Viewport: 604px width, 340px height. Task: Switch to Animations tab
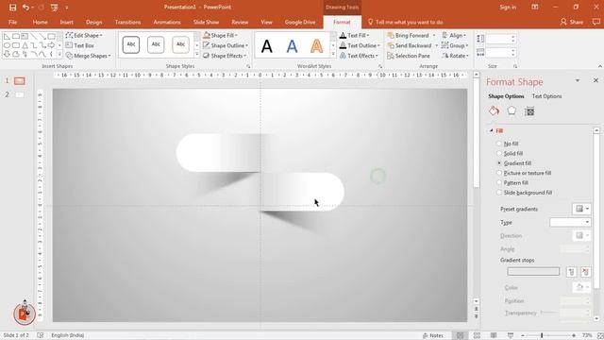(167, 22)
